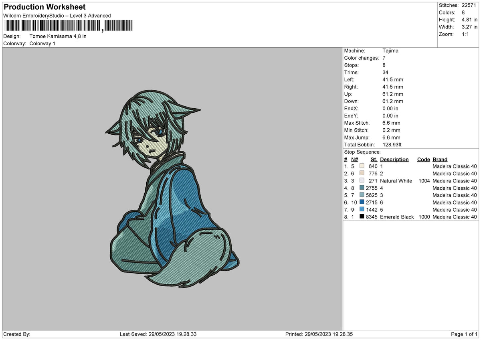The image size is (481, 340).
Task: Click the Natural White color swatch
Action: coord(362,180)
